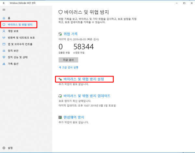Click the firewall network signal icon
195x153 pixels.
click(x=4, y=38)
